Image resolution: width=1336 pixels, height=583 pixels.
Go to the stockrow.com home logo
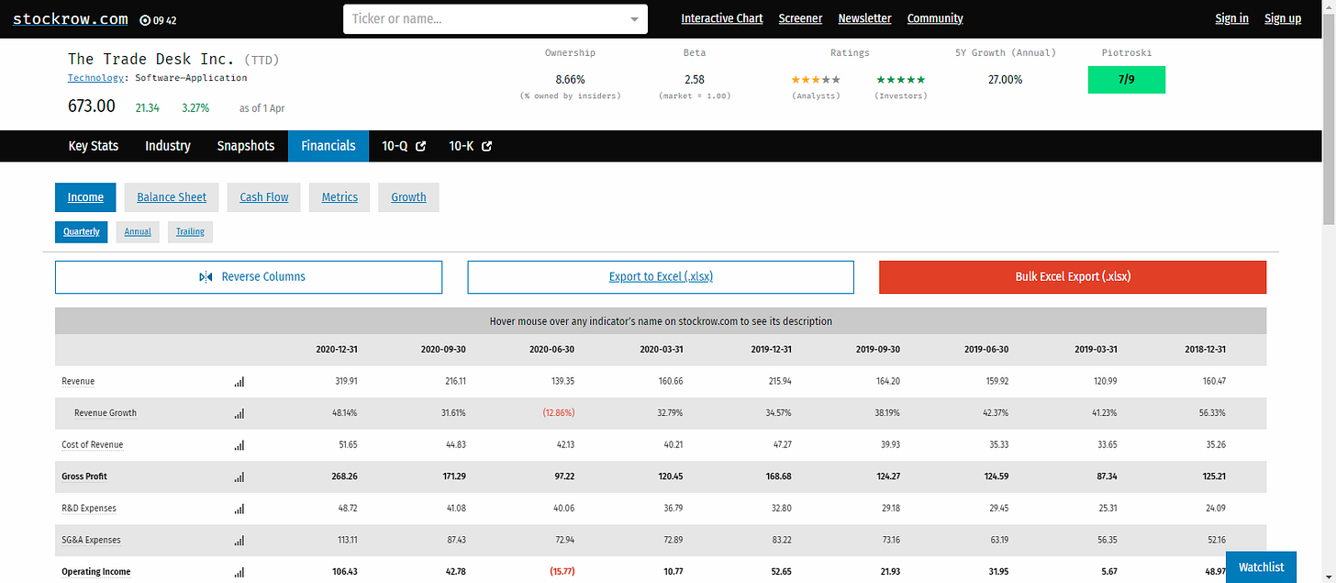71,18
